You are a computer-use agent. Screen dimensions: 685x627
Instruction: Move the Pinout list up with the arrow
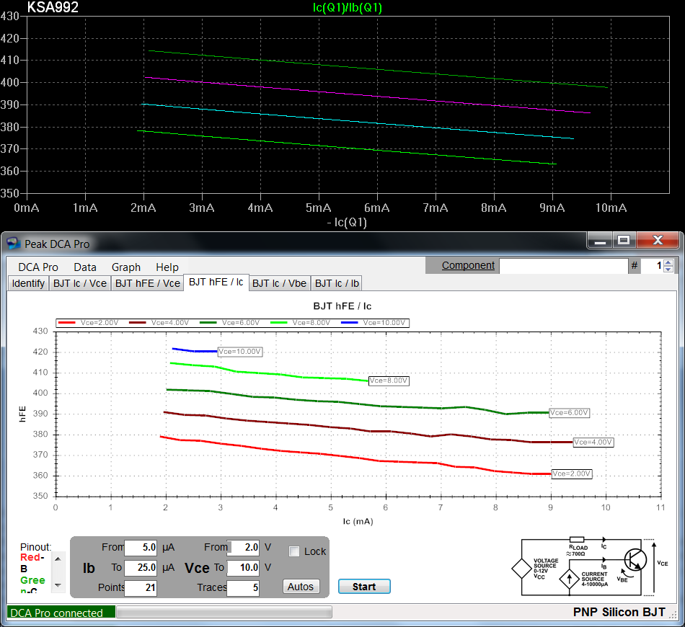(58, 559)
